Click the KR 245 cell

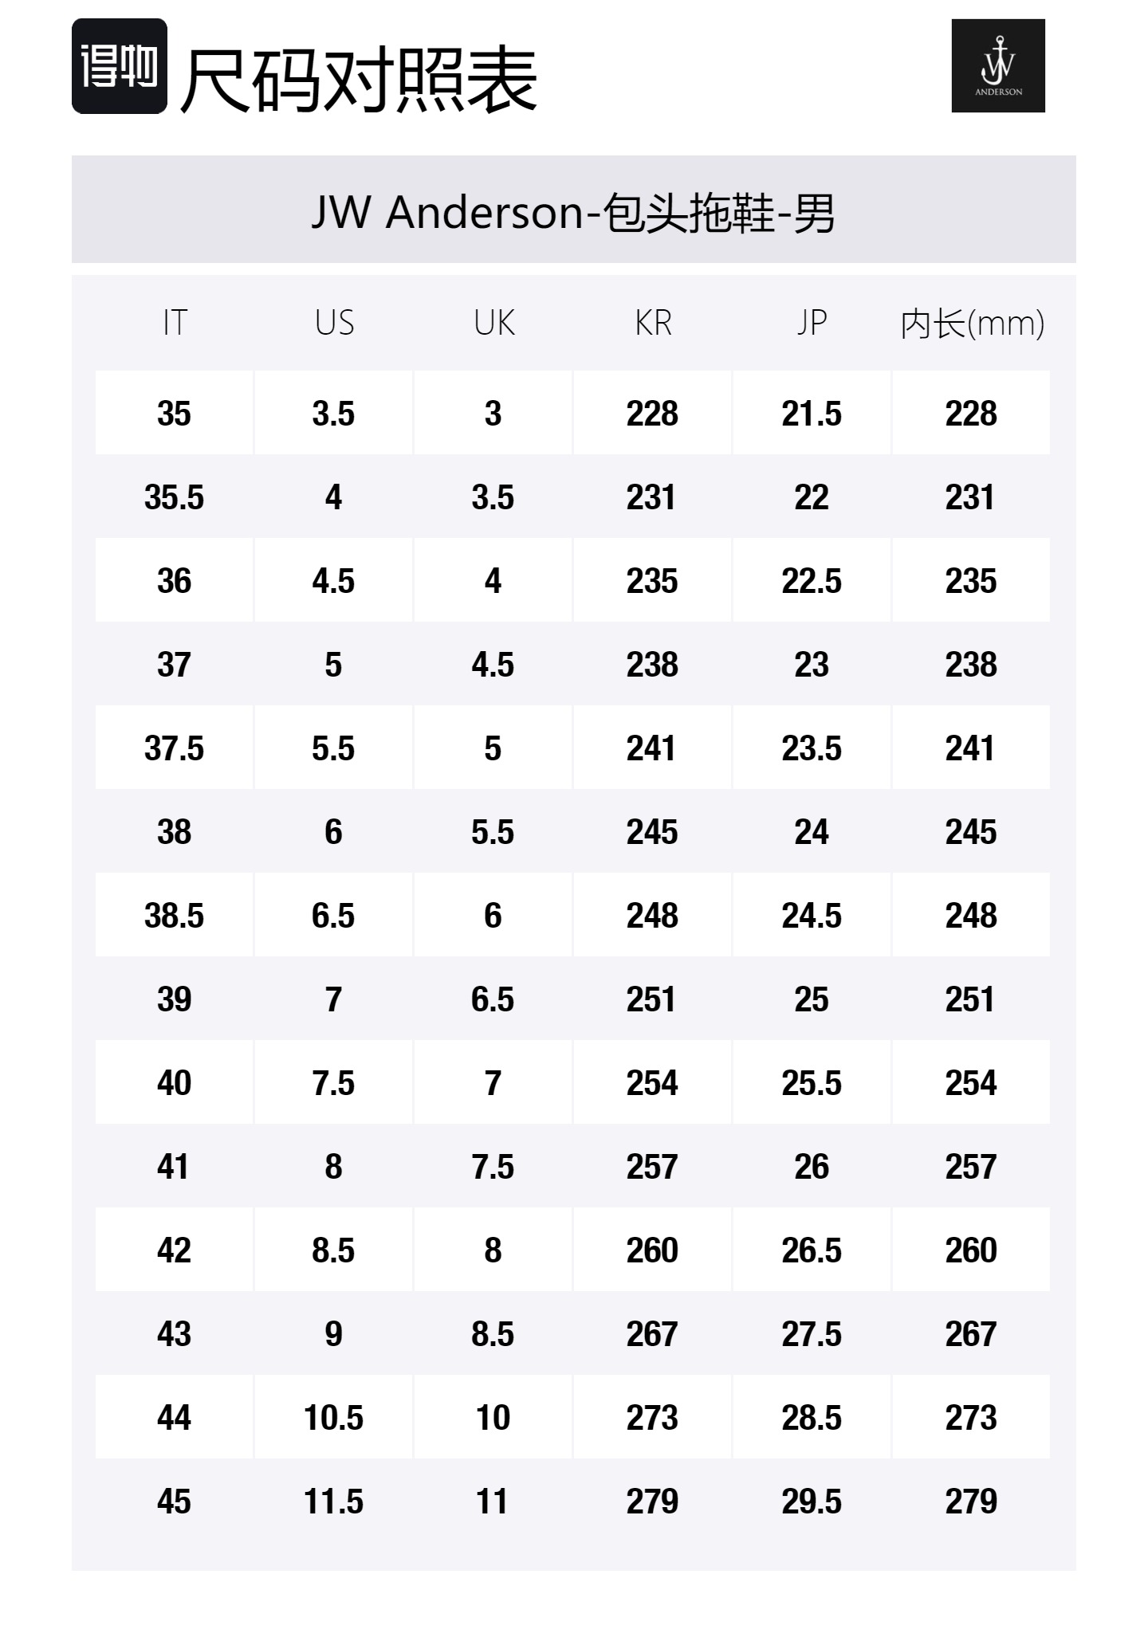pyautogui.click(x=653, y=832)
